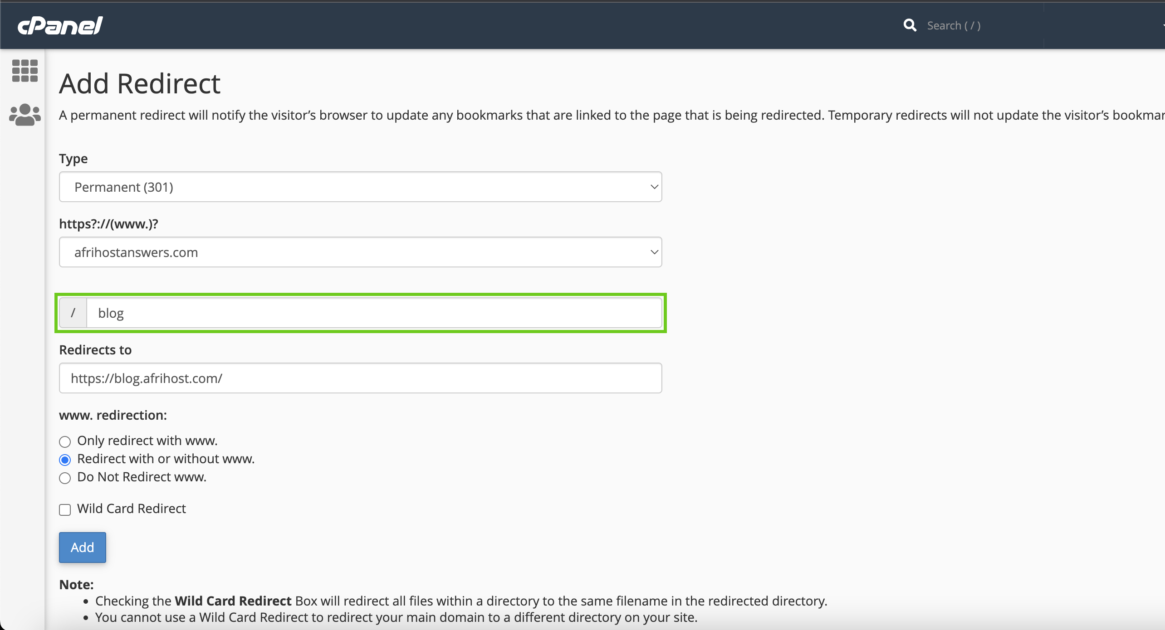The image size is (1165, 630).
Task: Open the User Manager people icon
Action: 25,115
